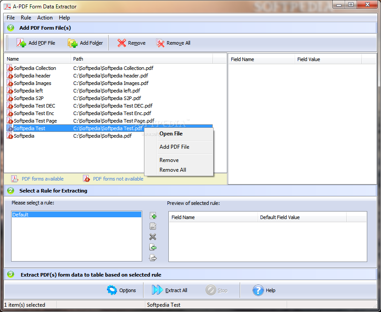Select the Softpedia Test DEC file row
381x312 pixels.
[109, 106]
